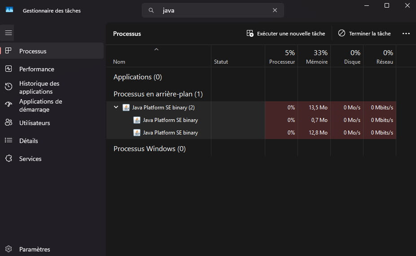Sort by the Processeur column header

click(x=281, y=56)
